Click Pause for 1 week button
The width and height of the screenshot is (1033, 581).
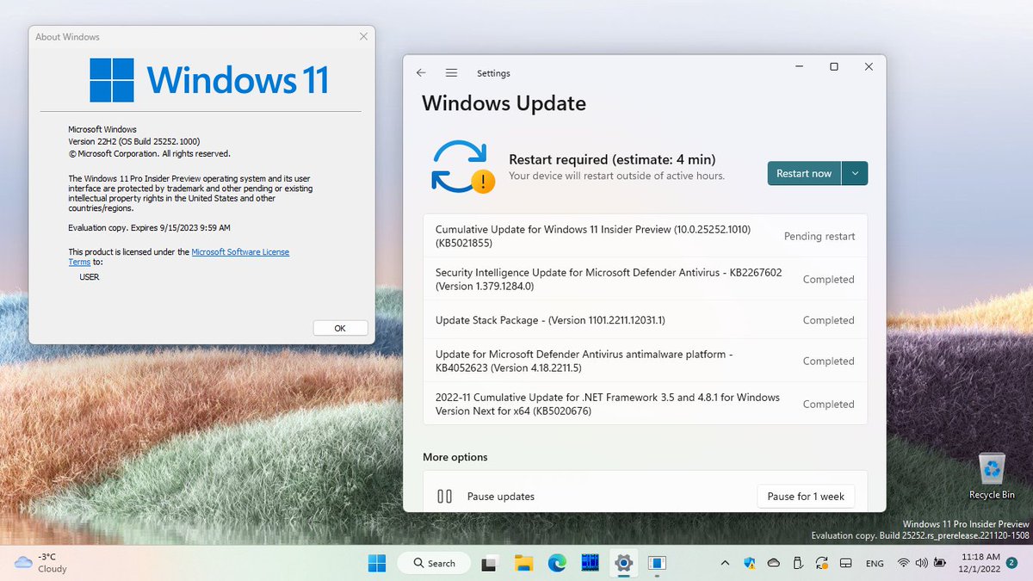pos(806,497)
